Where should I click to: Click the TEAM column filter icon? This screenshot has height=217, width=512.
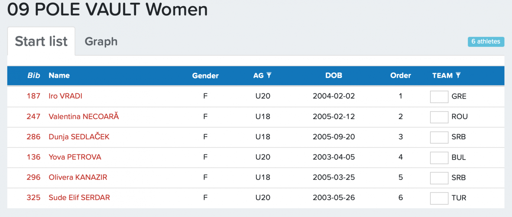point(458,75)
